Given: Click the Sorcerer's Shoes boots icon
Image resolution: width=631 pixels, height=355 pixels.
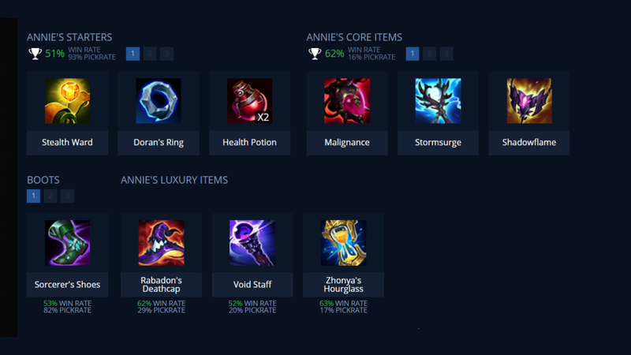Looking at the screenshot, I should (x=67, y=243).
